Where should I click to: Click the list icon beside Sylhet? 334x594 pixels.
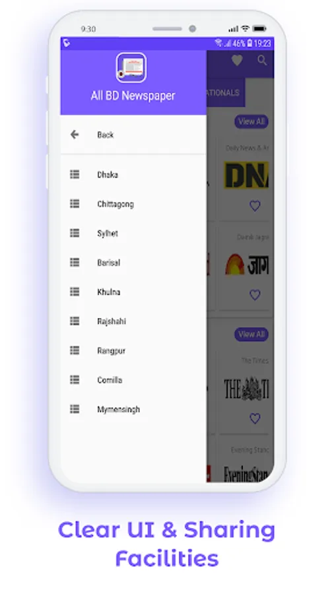(x=75, y=233)
